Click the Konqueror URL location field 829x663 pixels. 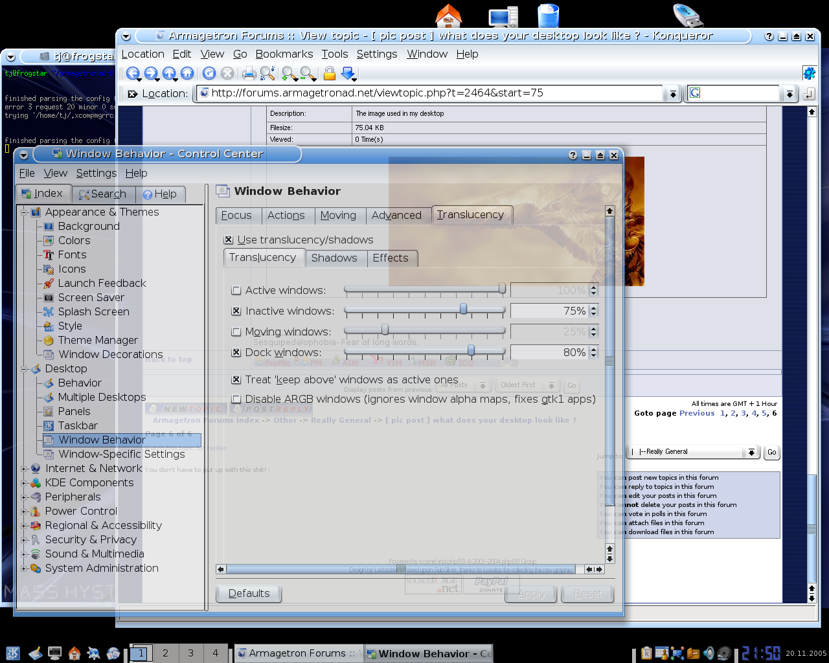[x=431, y=93]
